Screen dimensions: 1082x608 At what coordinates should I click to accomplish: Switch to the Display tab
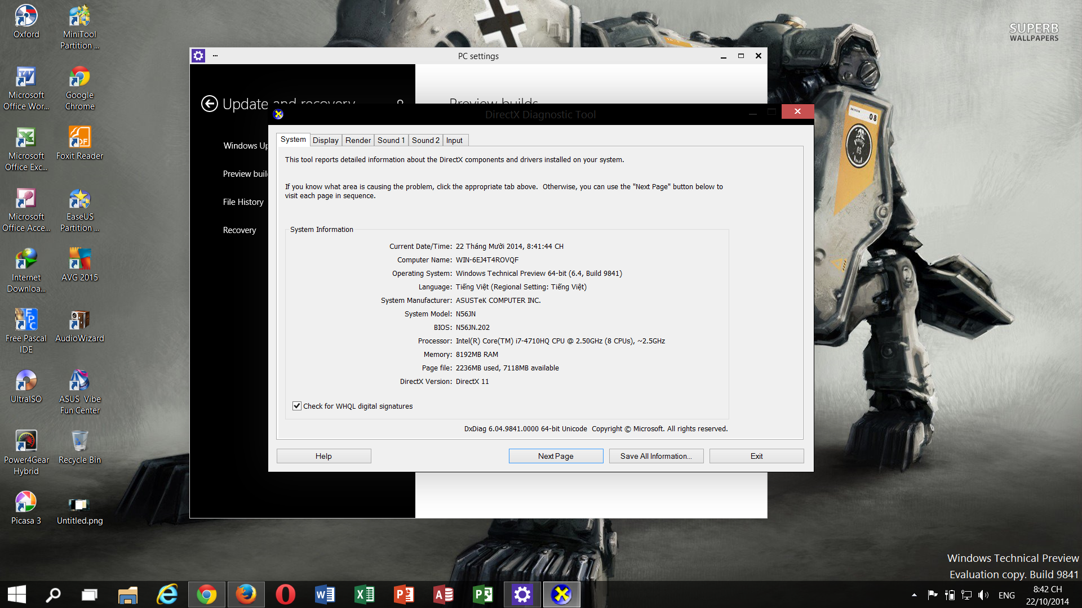[326, 140]
